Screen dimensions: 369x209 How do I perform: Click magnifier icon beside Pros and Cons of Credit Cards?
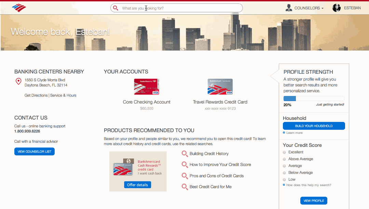tap(185, 176)
